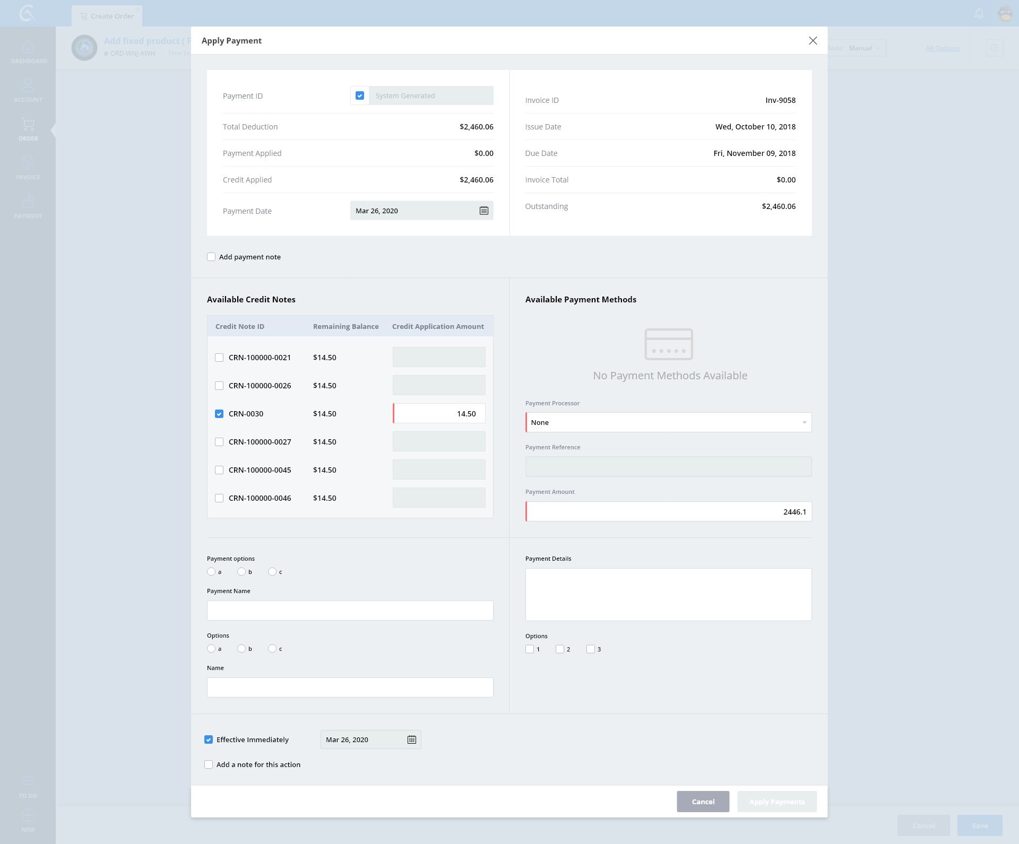Open the user avatar menu
Screen dimensions: 1019x844
pyautogui.click(x=1005, y=14)
